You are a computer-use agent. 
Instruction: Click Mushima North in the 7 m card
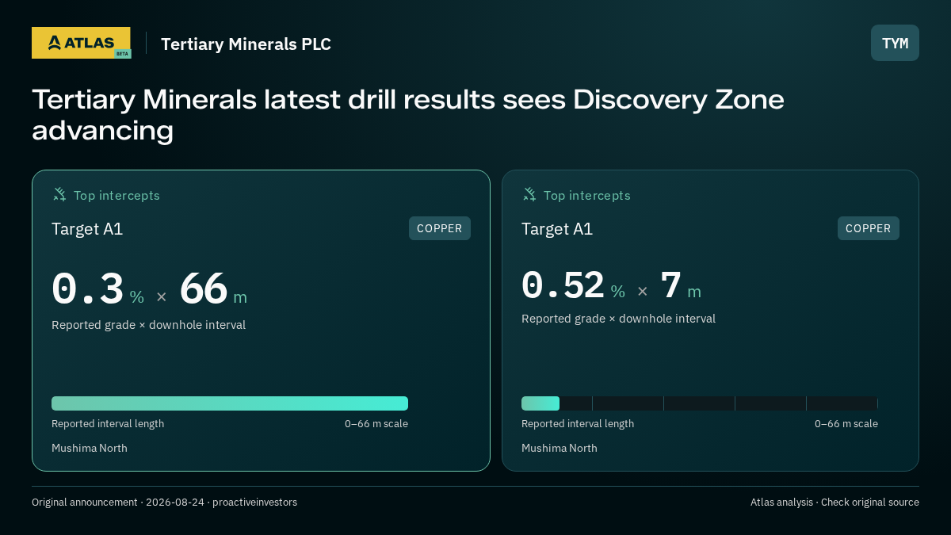[560, 448]
